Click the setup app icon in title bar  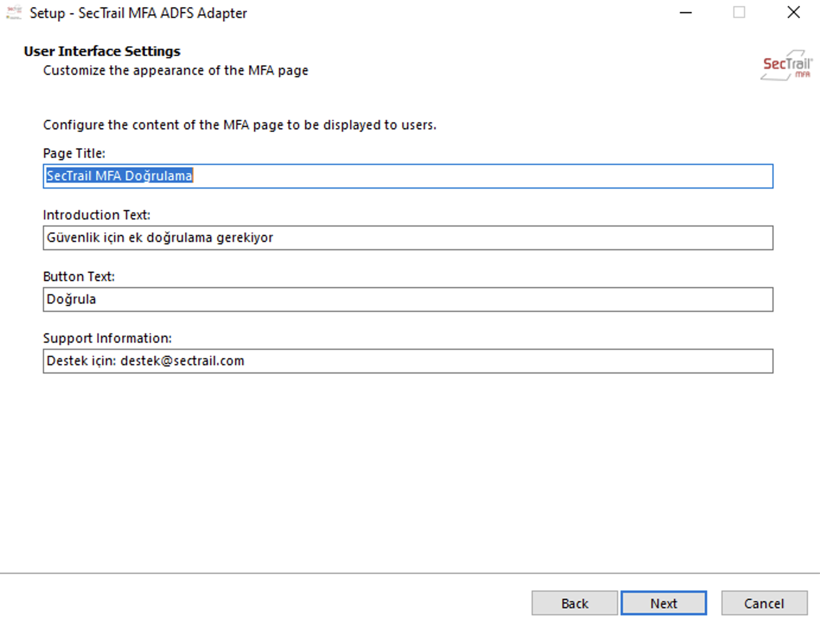[14, 12]
